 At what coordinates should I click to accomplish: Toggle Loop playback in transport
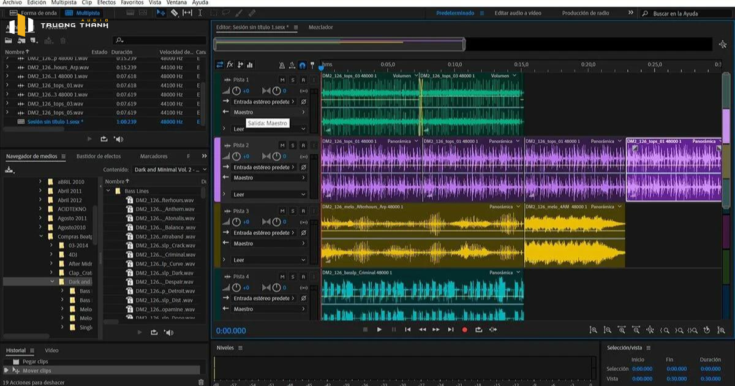click(478, 330)
